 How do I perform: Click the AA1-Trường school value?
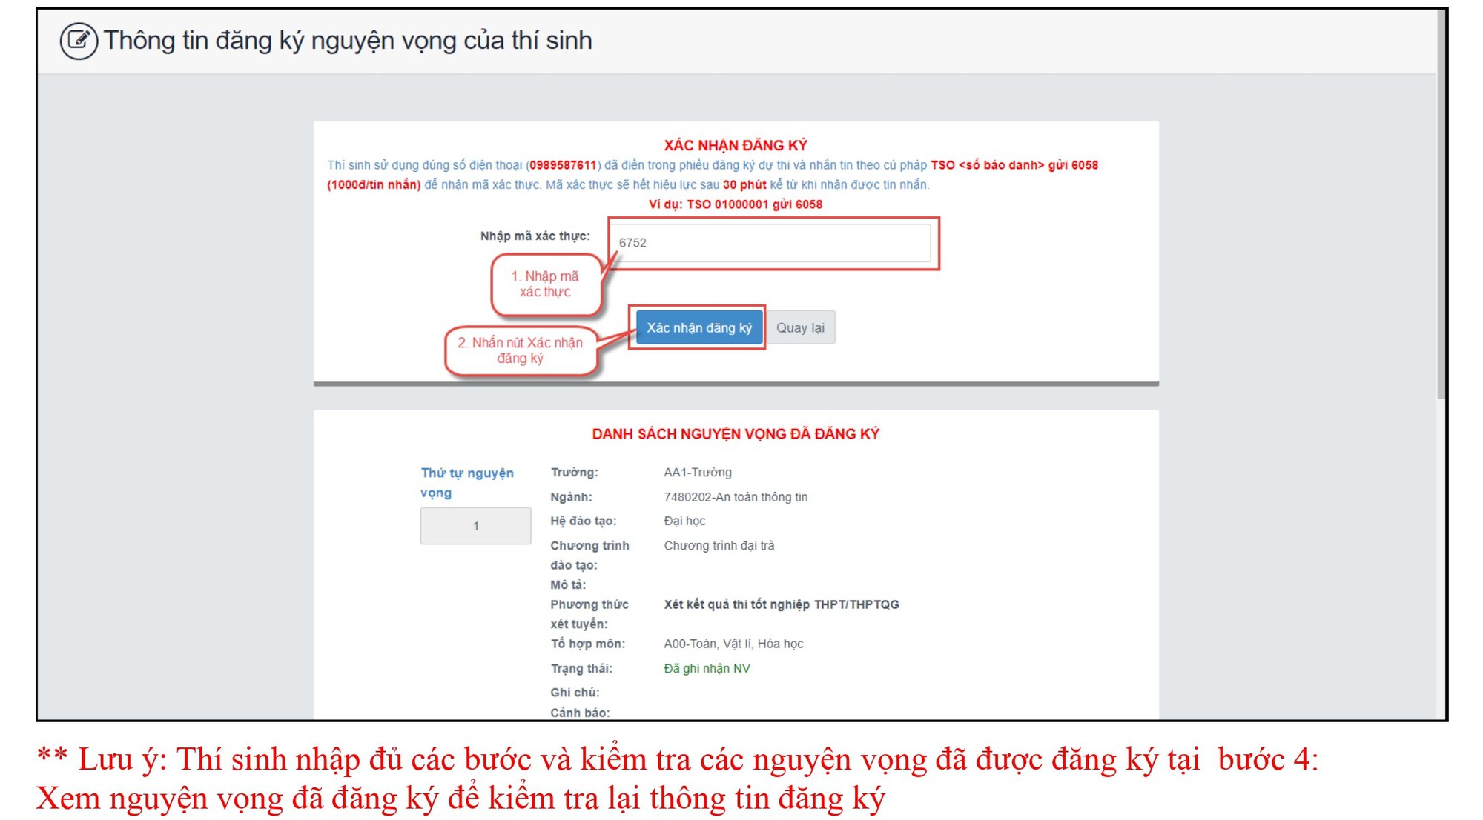pyautogui.click(x=697, y=473)
